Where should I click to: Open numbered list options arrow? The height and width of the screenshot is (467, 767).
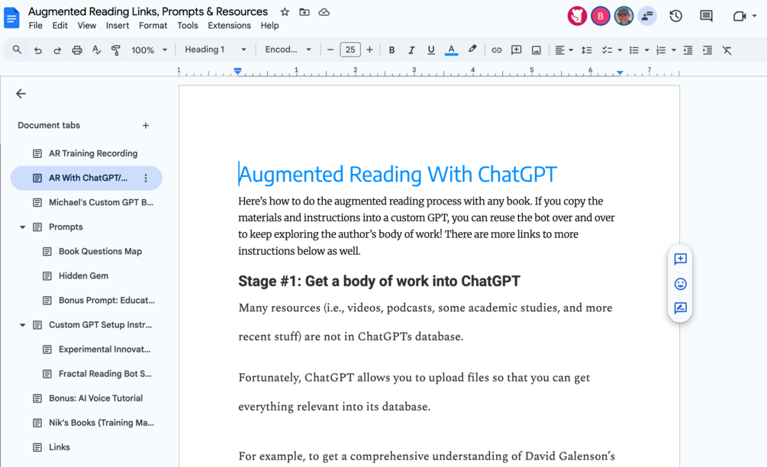click(674, 50)
